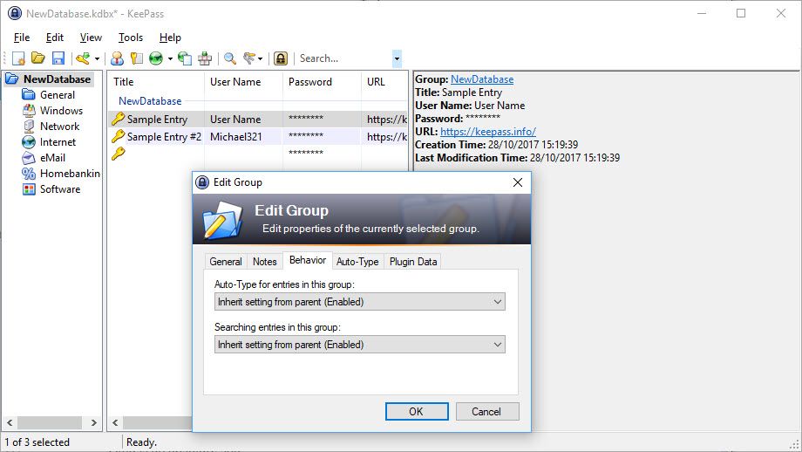Select the Software group icon
The width and height of the screenshot is (802, 452).
29,189
